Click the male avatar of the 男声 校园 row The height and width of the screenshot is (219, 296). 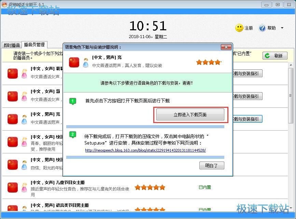[x=24, y=165]
